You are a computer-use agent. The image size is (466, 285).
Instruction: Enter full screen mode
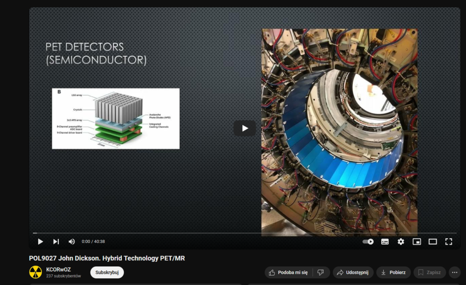[x=448, y=241]
